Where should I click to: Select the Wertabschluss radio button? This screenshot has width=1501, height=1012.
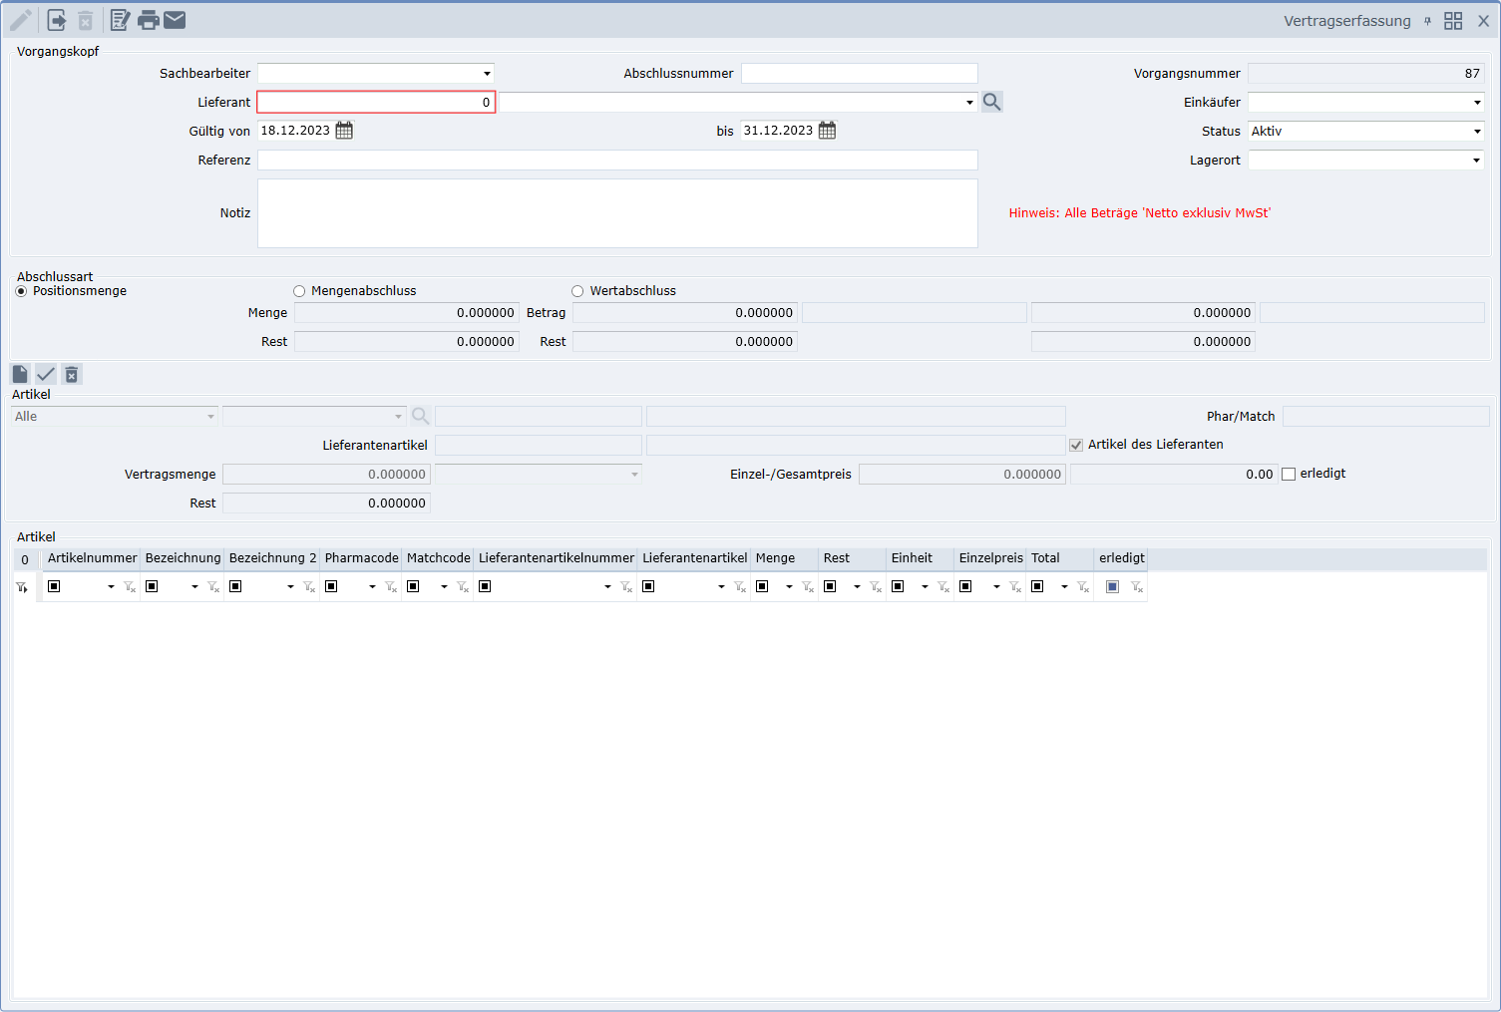[x=577, y=291]
